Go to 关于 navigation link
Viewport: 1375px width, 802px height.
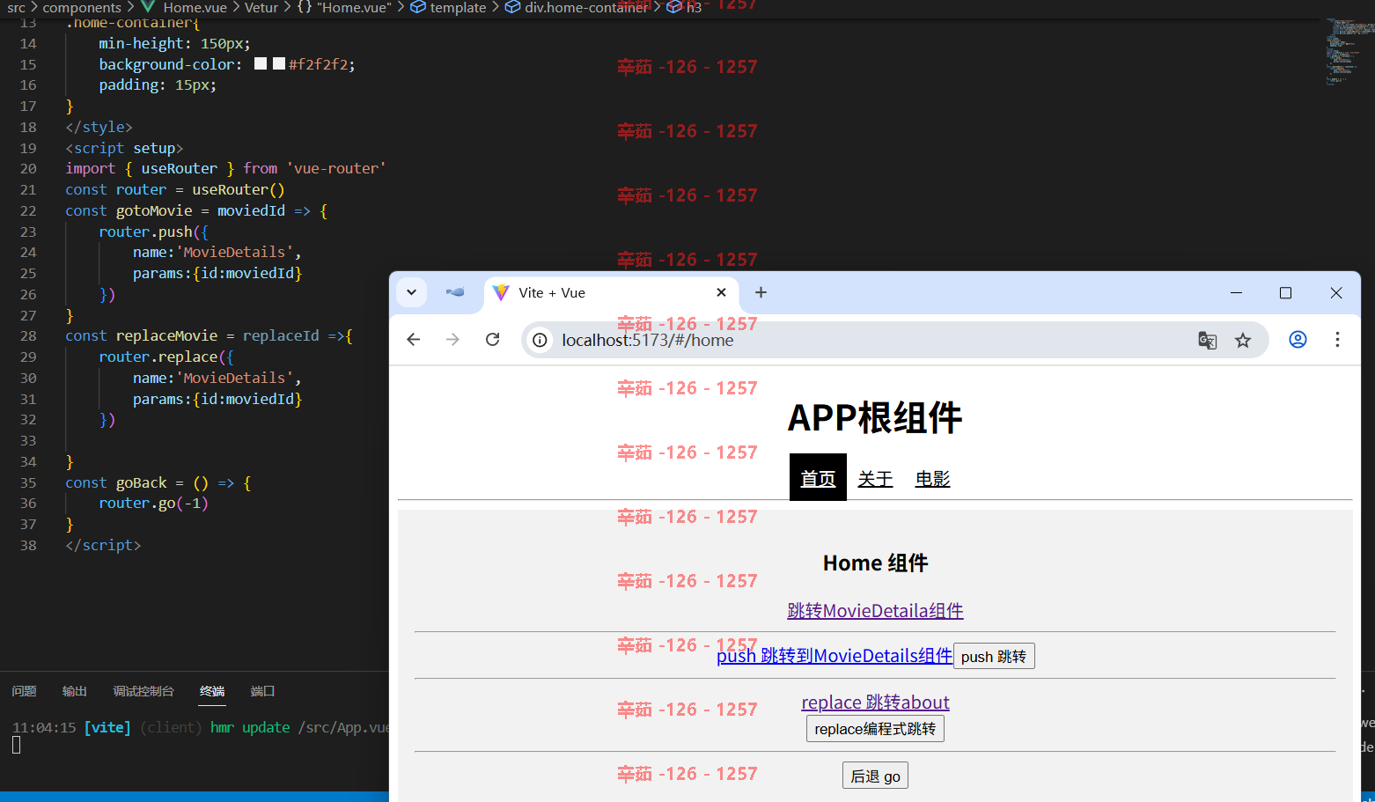pos(875,479)
